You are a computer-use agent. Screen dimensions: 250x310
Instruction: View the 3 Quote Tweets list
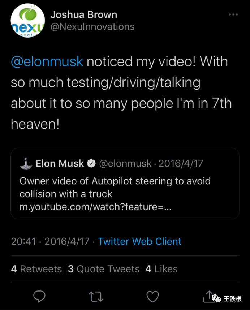104,269
